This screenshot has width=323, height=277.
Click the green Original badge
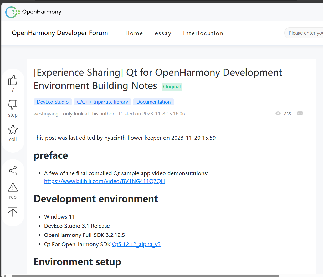pos(172,87)
